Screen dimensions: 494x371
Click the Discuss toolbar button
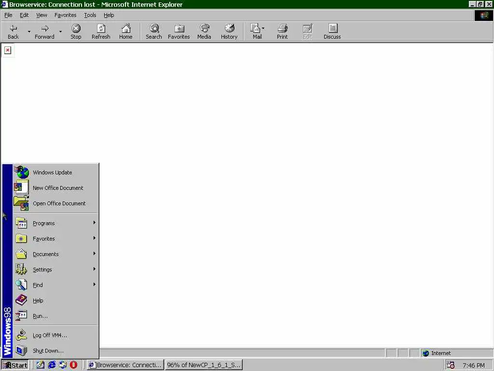(332, 31)
